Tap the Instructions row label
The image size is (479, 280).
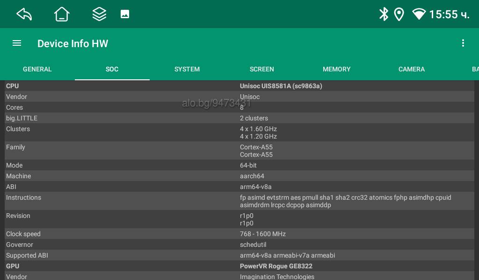[23, 197]
